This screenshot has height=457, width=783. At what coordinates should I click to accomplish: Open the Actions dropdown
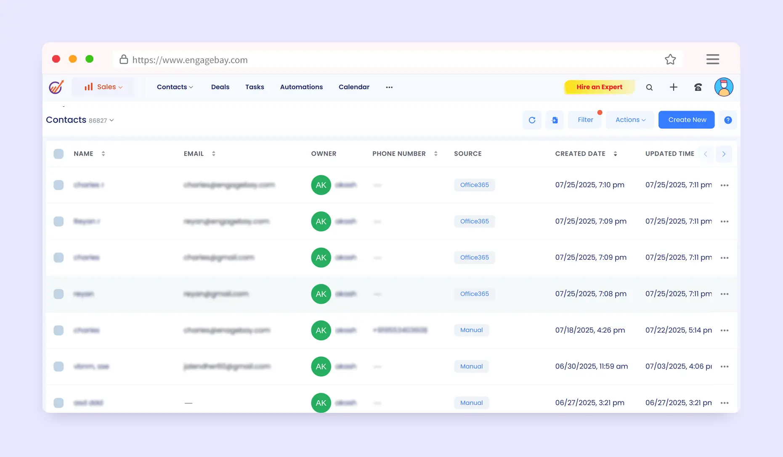pos(630,120)
